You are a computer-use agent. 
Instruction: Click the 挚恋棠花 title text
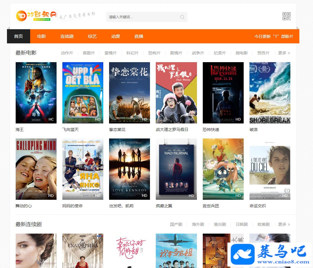tap(117, 130)
